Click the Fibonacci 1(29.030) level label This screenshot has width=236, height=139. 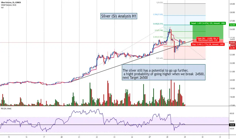pos(160,3)
